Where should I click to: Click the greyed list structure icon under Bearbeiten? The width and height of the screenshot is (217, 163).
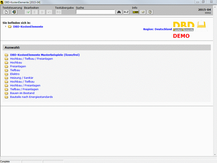(x=35, y=12)
